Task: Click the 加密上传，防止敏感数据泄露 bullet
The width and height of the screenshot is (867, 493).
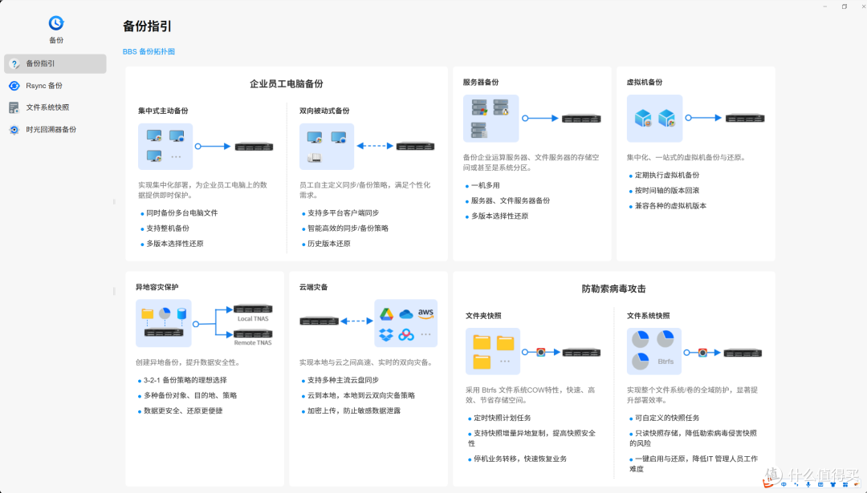Action: click(x=354, y=410)
